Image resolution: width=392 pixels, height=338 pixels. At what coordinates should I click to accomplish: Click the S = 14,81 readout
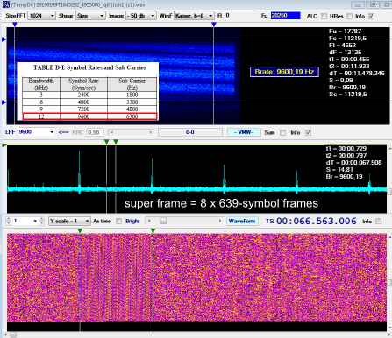339,170
